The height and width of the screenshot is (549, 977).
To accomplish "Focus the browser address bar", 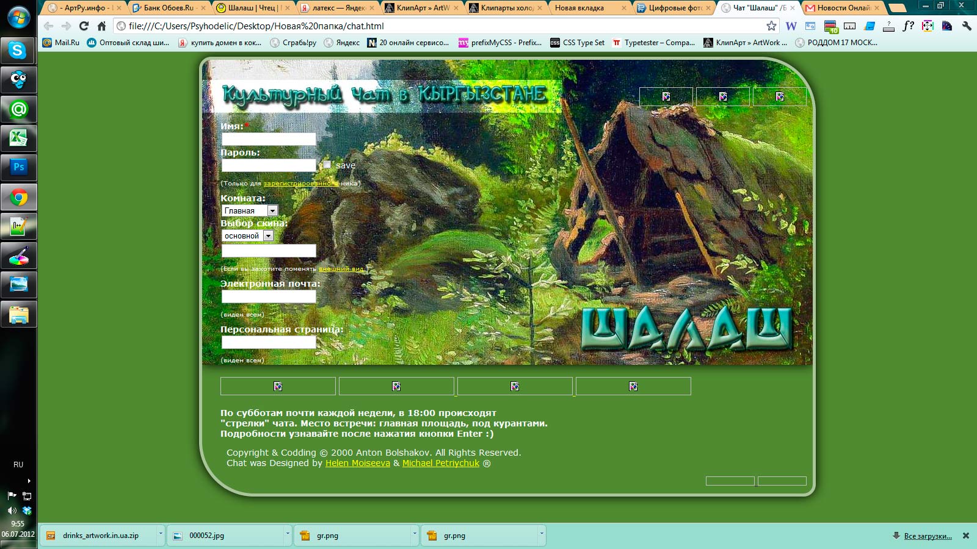I will (446, 26).
